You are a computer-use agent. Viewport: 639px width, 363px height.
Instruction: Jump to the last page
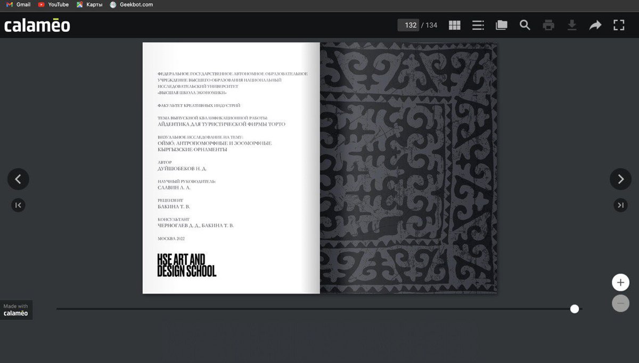620,205
